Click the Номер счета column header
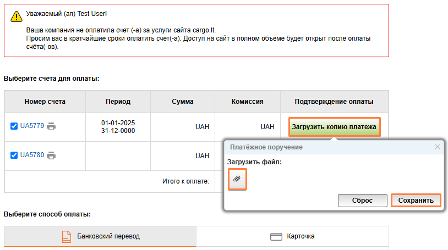 pyautogui.click(x=45, y=102)
